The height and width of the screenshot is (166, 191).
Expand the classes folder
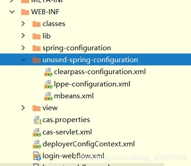click(23, 24)
